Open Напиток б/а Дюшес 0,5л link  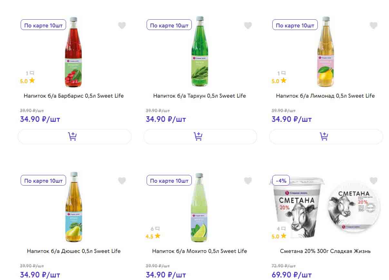pos(74,251)
